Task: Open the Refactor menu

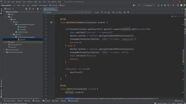Action: coord(30,2)
